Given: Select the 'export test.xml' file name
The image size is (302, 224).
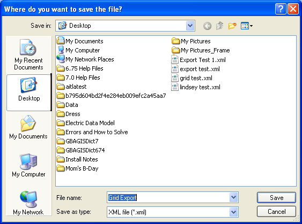Looking at the screenshot, I should pyautogui.click(x=200, y=69).
